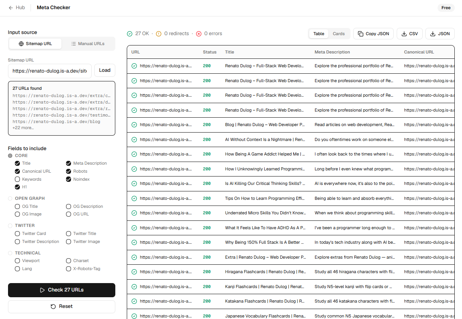The height and width of the screenshot is (319, 462).
Task: Focus the Sitemap URL input field
Action: tap(50, 71)
